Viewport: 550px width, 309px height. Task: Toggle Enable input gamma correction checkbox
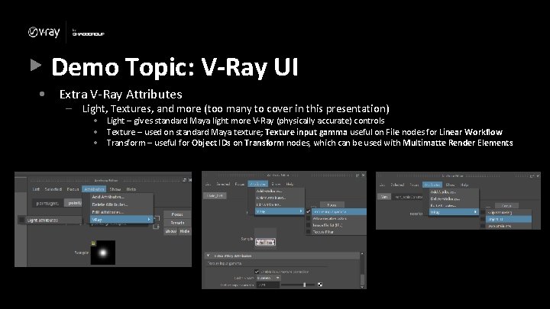click(257, 272)
